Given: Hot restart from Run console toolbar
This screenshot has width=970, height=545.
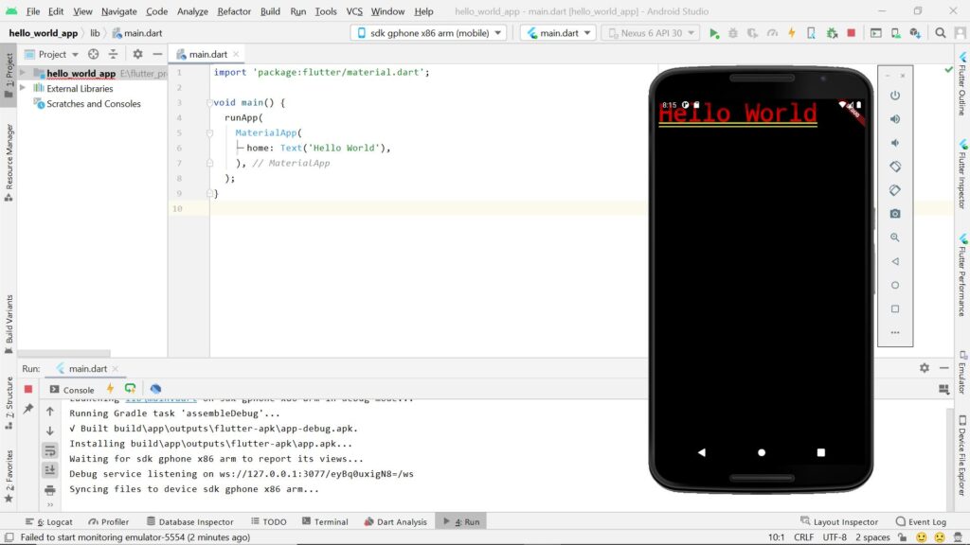Looking at the screenshot, I should [x=130, y=389].
